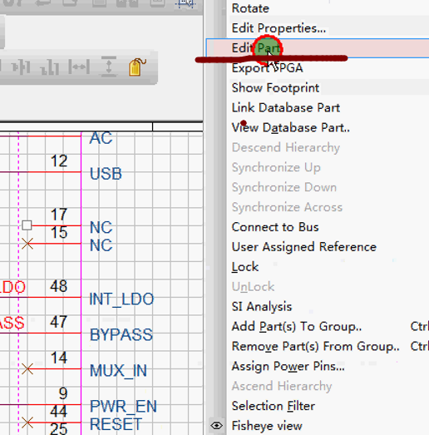Click pin number 48

click(58, 286)
